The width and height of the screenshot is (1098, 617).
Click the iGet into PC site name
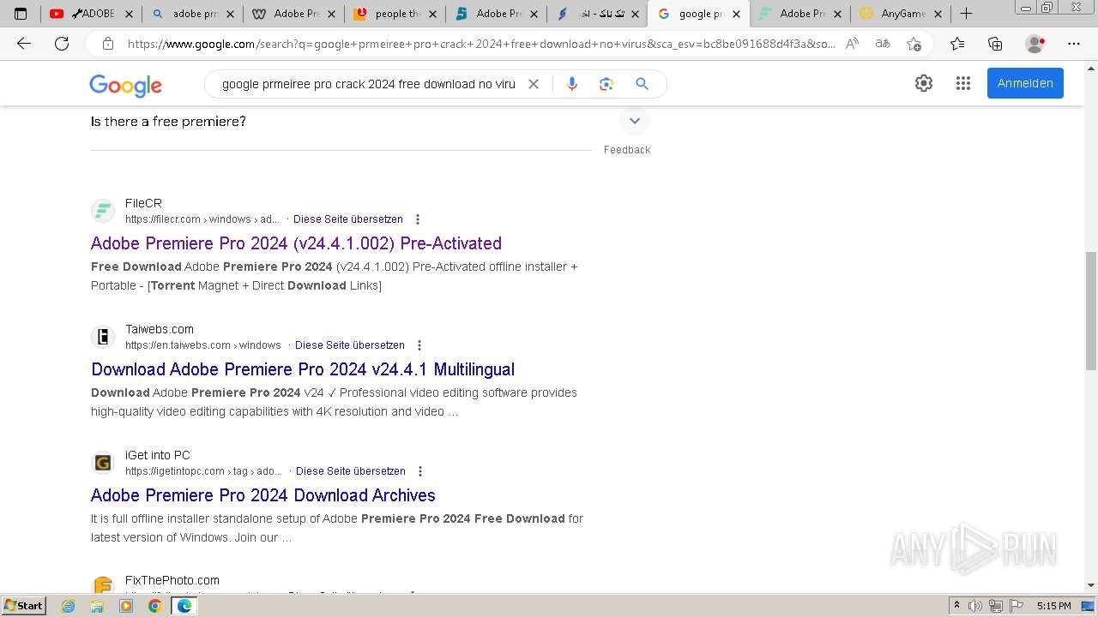tap(158, 455)
